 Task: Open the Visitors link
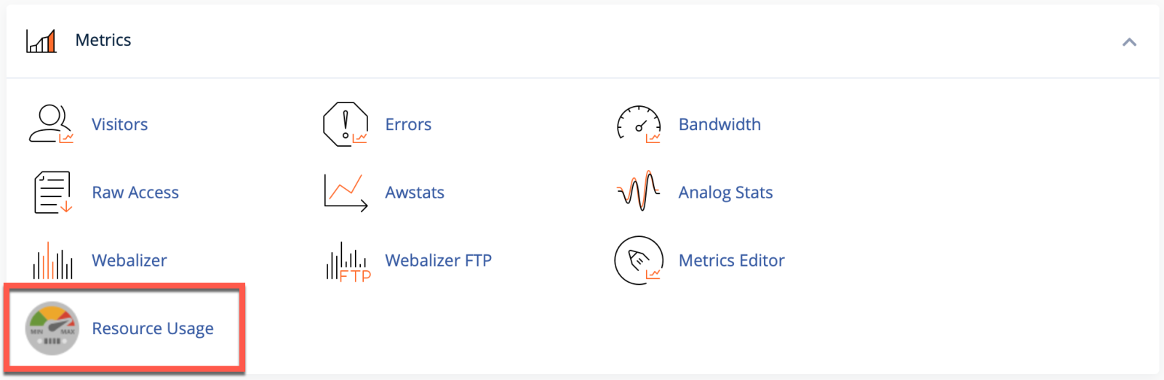[119, 124]
